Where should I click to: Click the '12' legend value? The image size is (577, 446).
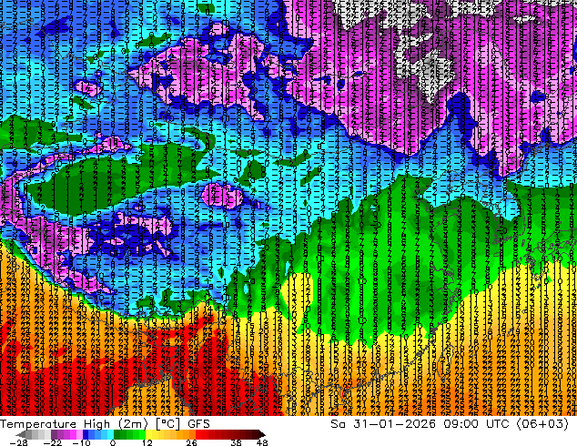click(x=147, y=442)
